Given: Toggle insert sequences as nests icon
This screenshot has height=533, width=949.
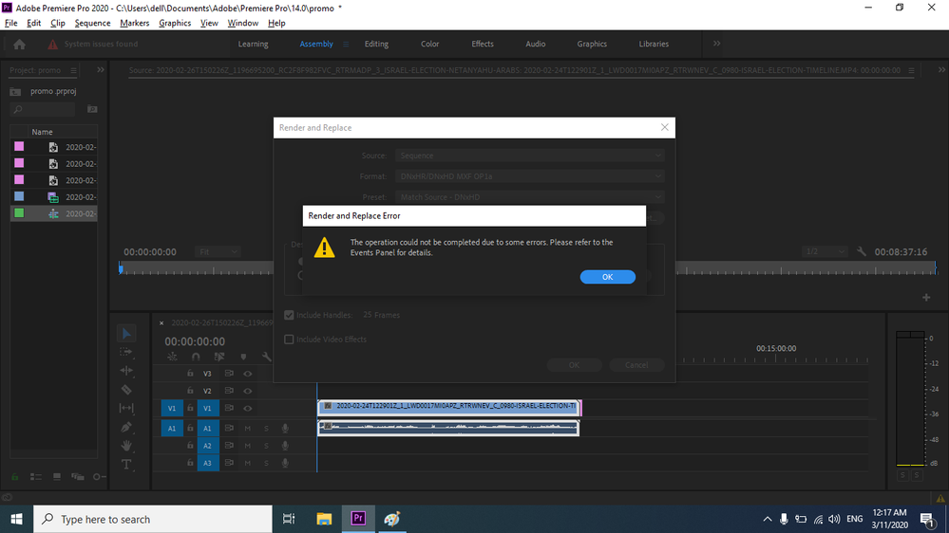Looking at the screenshot, I should [173, 358].
